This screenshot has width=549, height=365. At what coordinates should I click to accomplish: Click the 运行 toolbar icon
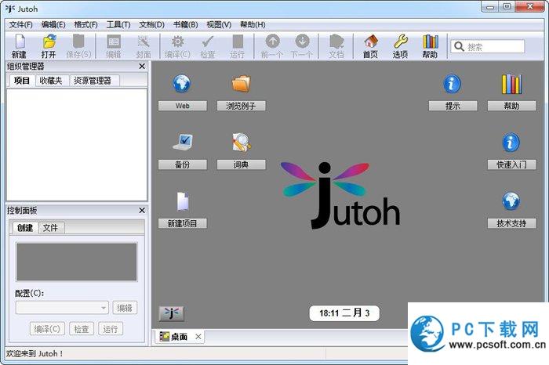[238, 42]
